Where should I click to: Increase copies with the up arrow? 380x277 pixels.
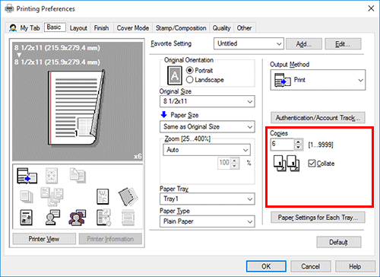[299, 142]
